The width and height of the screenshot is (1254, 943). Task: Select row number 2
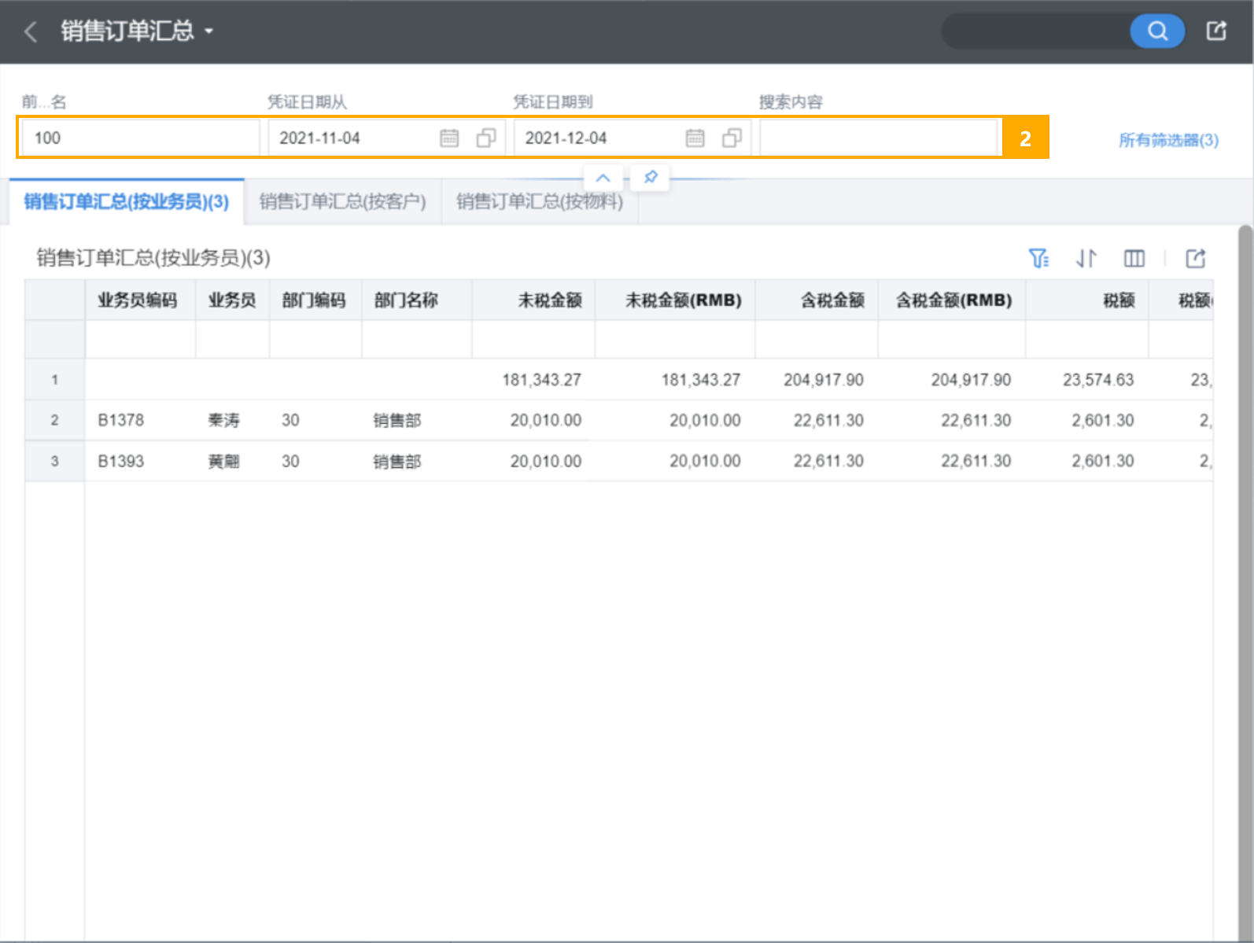(54, 420)
